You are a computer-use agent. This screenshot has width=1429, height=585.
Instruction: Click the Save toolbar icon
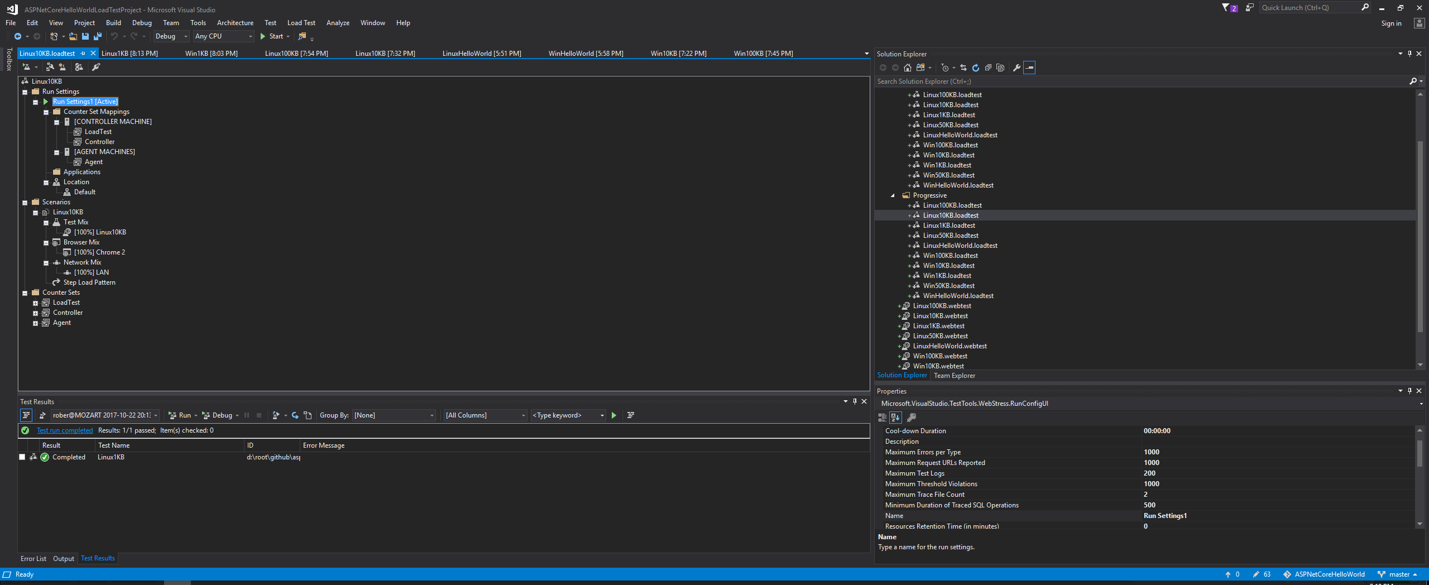coord(85,36)
